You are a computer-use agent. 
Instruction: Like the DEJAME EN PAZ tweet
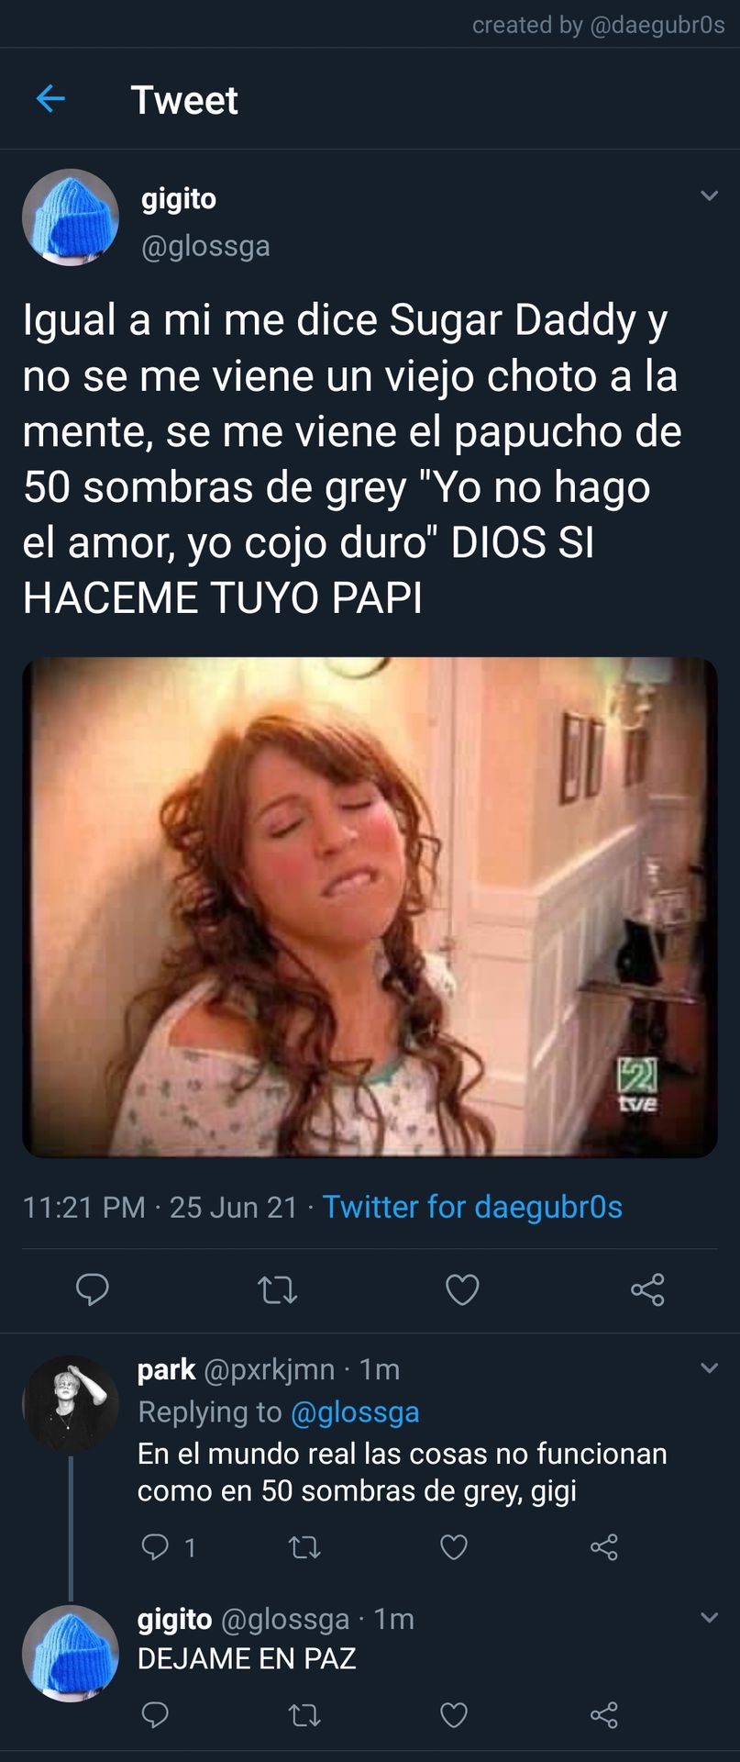click(454, 1715)
